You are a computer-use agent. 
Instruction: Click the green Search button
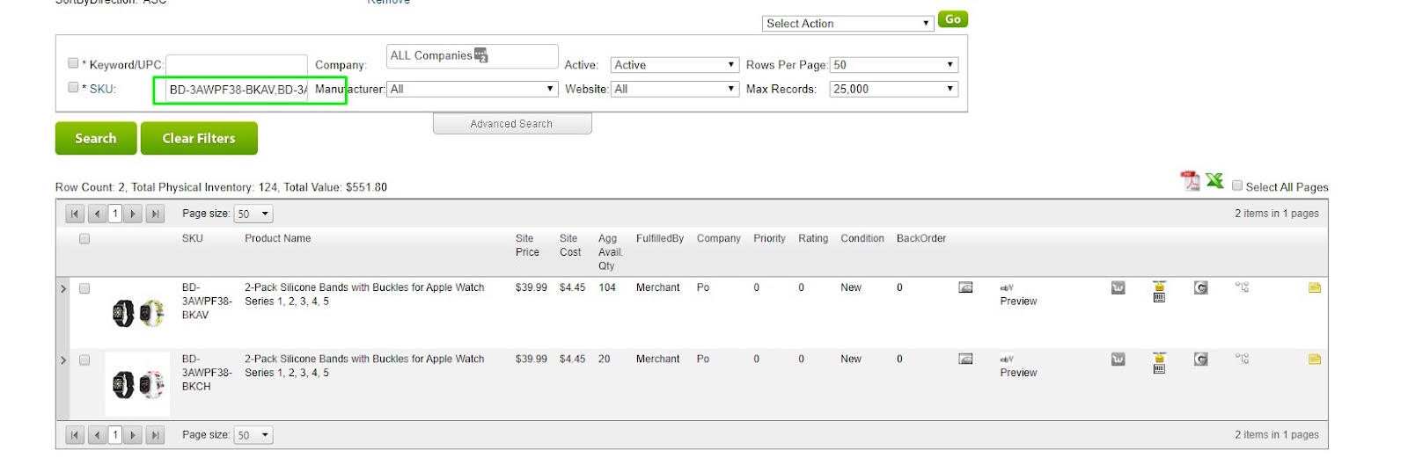pos(96,138)
